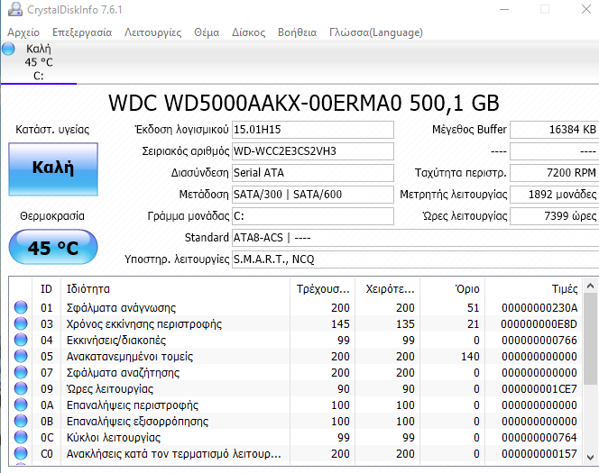The image size is (599, 473).
Task: Click the attribute list scrollbar thumb
Action: click(590, 339)
